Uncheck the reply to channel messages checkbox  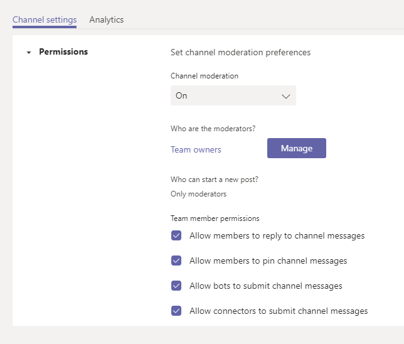pyautogui.click(x=176, y=236)
